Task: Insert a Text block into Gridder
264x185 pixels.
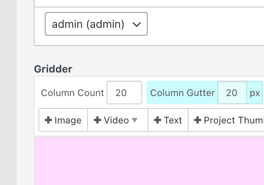Action: coord(168,120)
